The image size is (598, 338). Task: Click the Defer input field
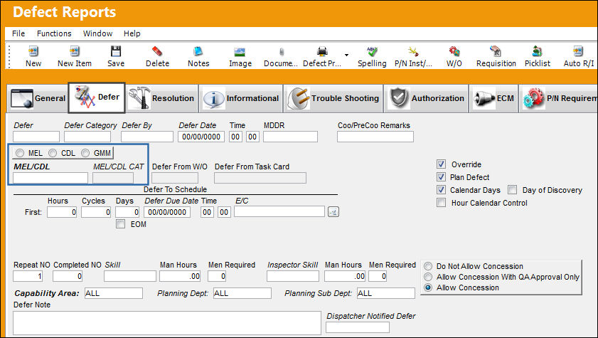point(36,137)
